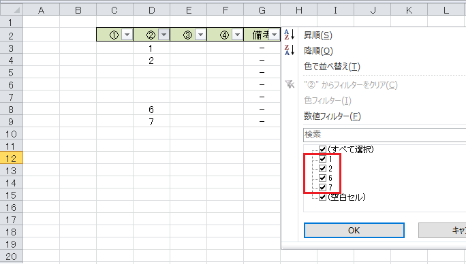The width and height of the screenshot is (466, 264).
Task: Uncheck the value 1 checkbox
Action: click(322, 159)
